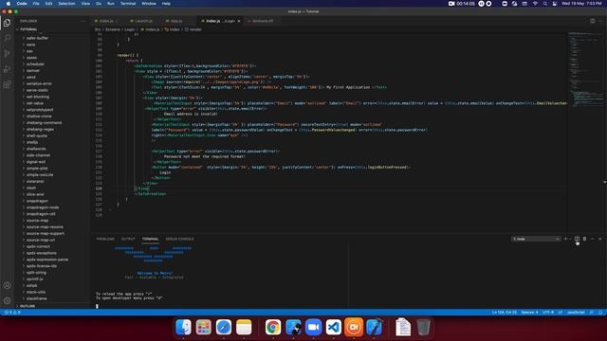This screenshot has width=607, height=341.
Task: Split the editor to the right
Action: click(592, 21)
